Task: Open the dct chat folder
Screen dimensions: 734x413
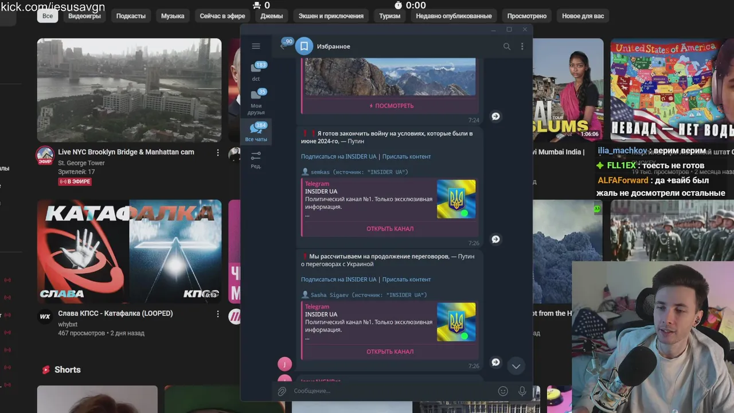Action: (256, 71)
